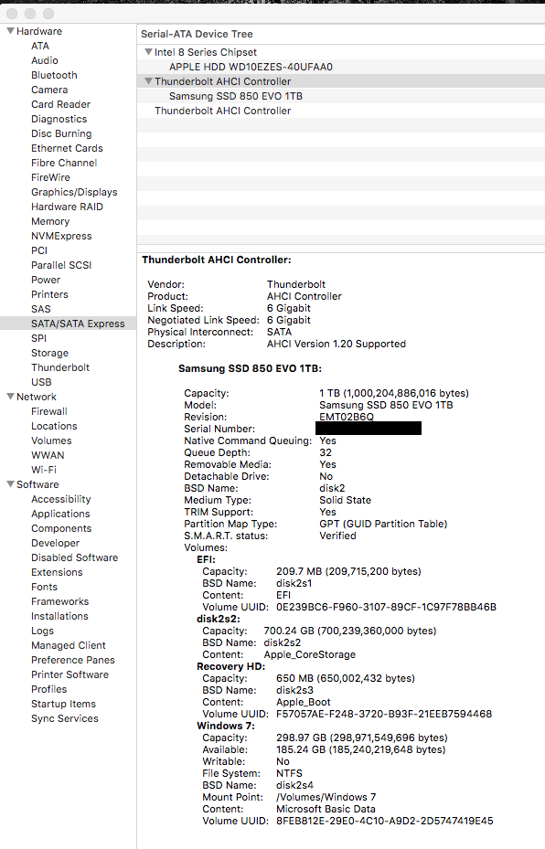Viewport: 545px width, 849px height.
Task: Select Bluetooth in sidebar
Action: pyautogui.click(x=54, y=75)
